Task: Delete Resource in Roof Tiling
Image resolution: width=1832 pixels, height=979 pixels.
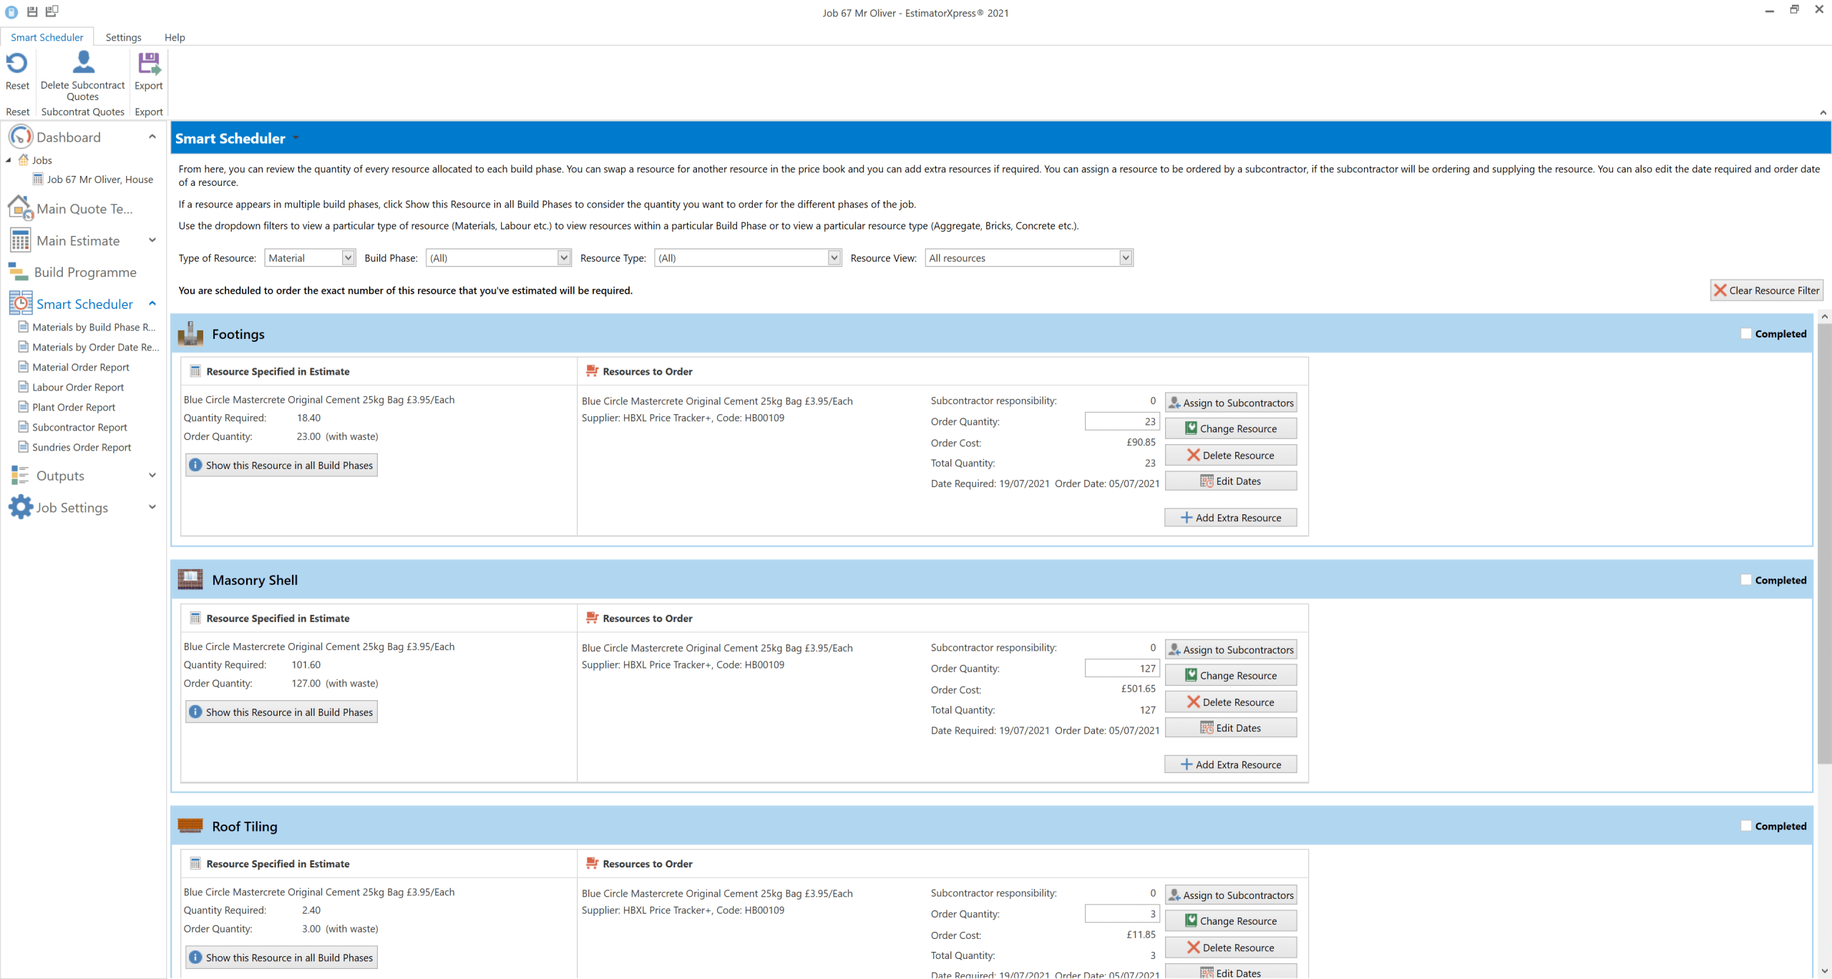Action: 1231,948
